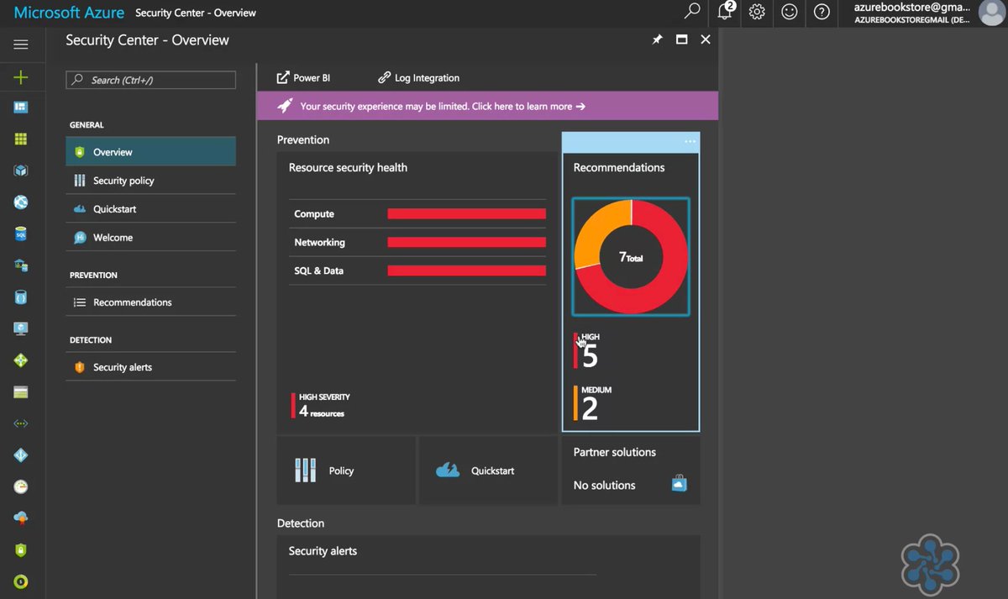This screenshot has height=599, width=1008.
Task: Click the Networking row label
Action: (319, 243)
